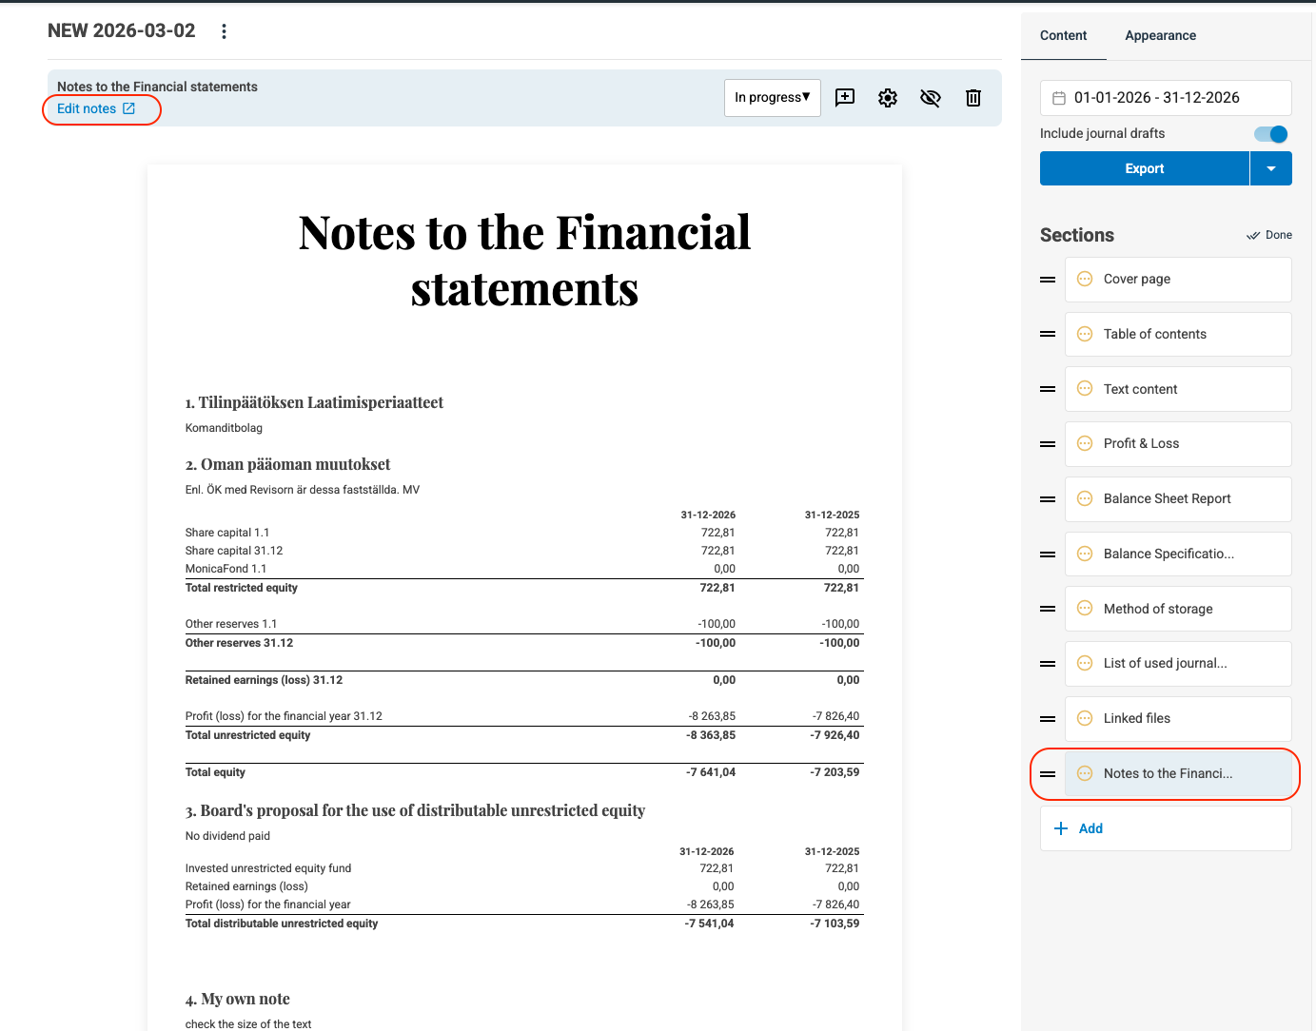
Task: Open the three-dot menu beside report title
Action: [224, 31]
